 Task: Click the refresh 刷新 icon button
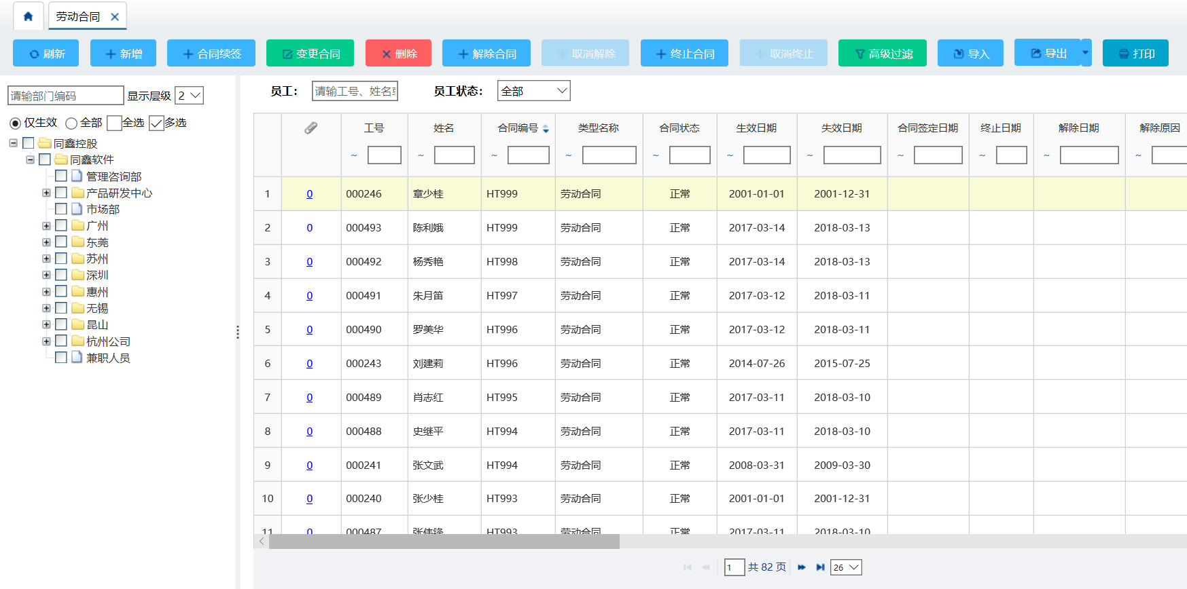[34, 54]
